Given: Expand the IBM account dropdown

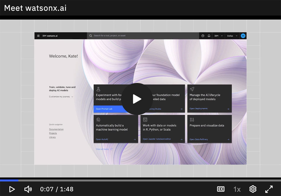Looking at the screenshot, I should click(219, 36).
